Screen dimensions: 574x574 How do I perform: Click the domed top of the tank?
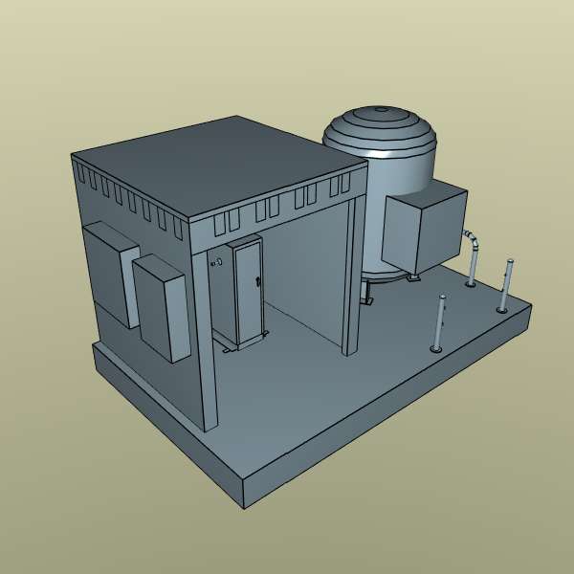[380, 130]
